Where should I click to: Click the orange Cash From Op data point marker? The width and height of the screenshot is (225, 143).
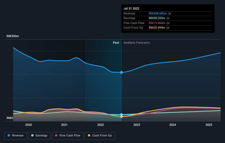121,117
